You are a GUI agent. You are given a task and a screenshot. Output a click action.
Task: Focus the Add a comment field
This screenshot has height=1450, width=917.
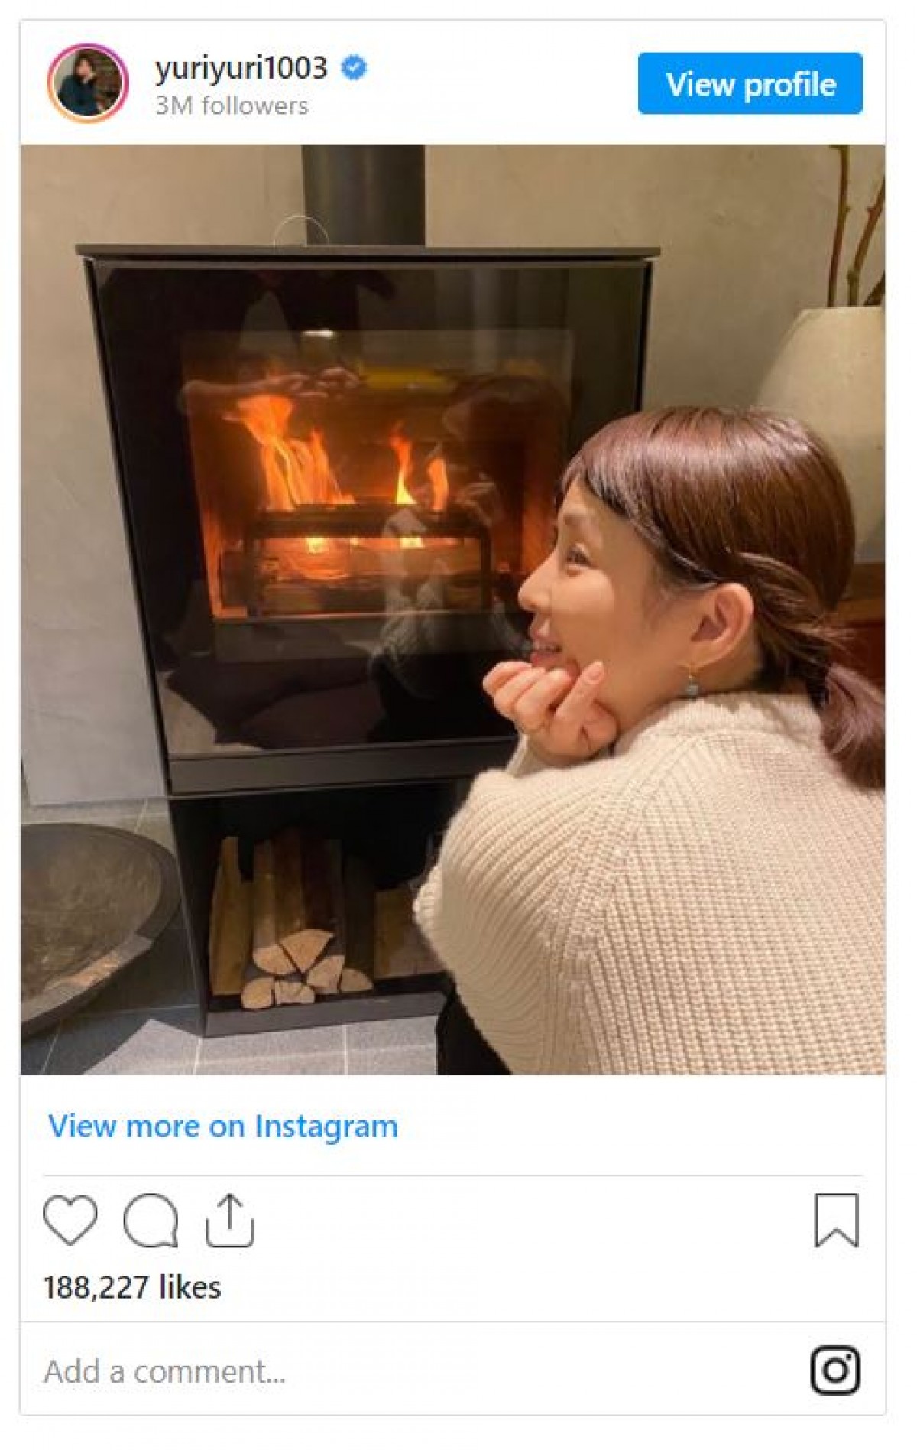click(413, 1370)
